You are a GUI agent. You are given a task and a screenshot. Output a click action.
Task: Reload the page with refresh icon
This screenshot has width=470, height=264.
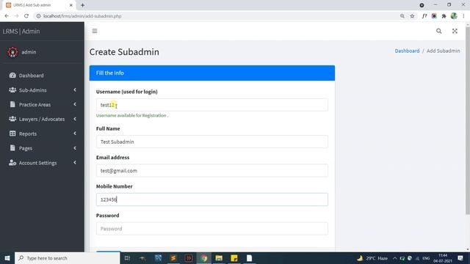[26, 16]
